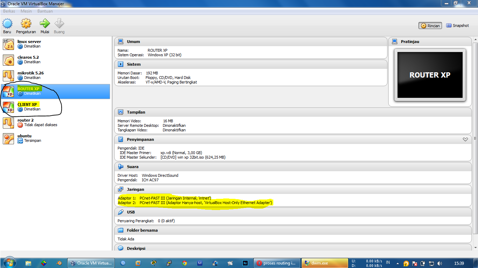
Task: Switch to the Rincian view
Action: point(430,26)
